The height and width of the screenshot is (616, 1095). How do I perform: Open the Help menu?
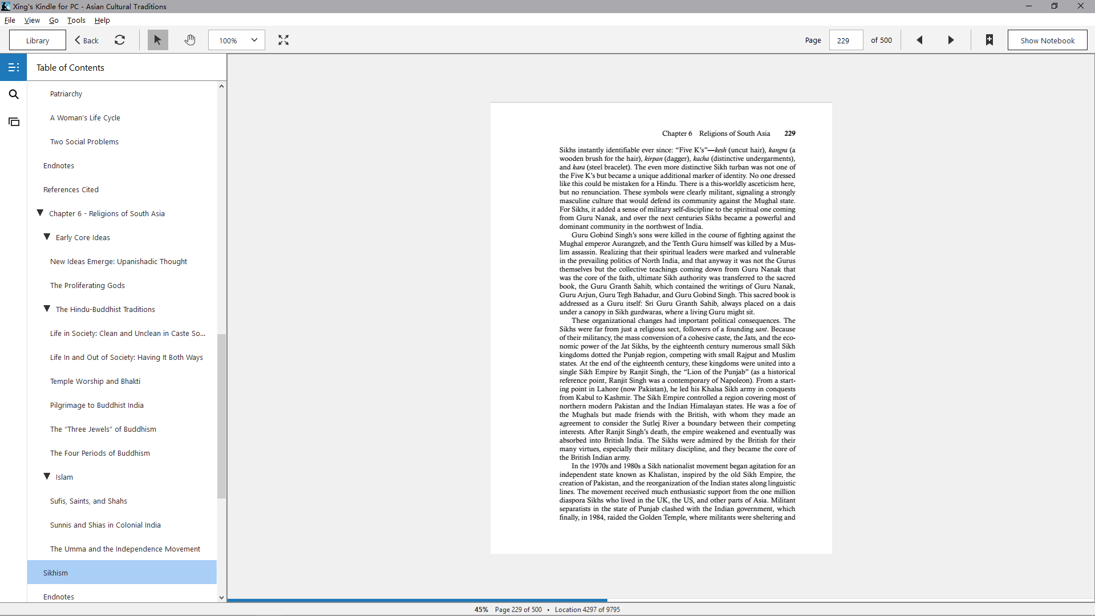pos(102,20)
